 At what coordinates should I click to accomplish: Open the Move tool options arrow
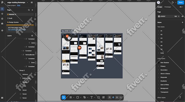click(x=67, y=97)
